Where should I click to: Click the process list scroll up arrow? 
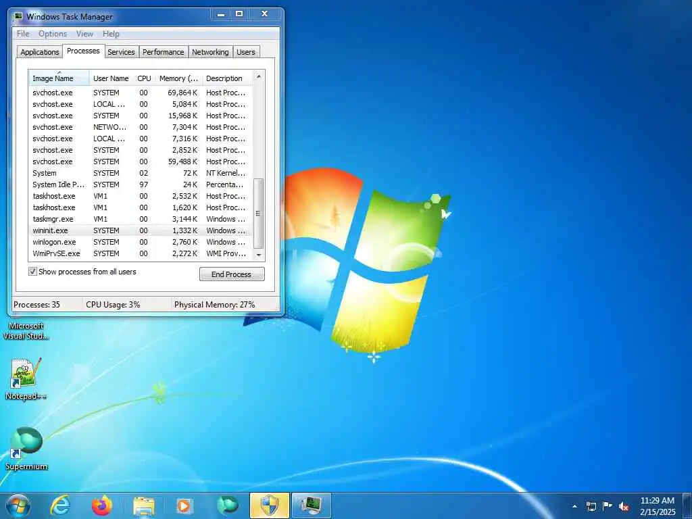(259, 77)
